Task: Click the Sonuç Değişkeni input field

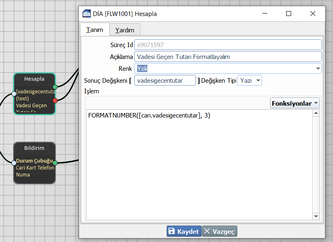Action: [165, 81]
